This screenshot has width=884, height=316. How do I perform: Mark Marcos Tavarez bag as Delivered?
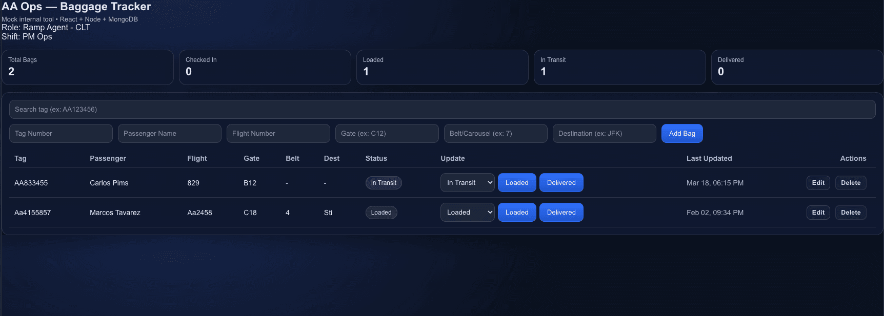click(x=561, y=213)
